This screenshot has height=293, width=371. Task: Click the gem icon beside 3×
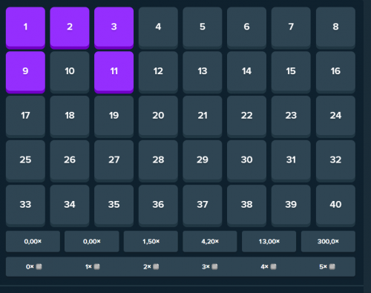coord(214,266)
